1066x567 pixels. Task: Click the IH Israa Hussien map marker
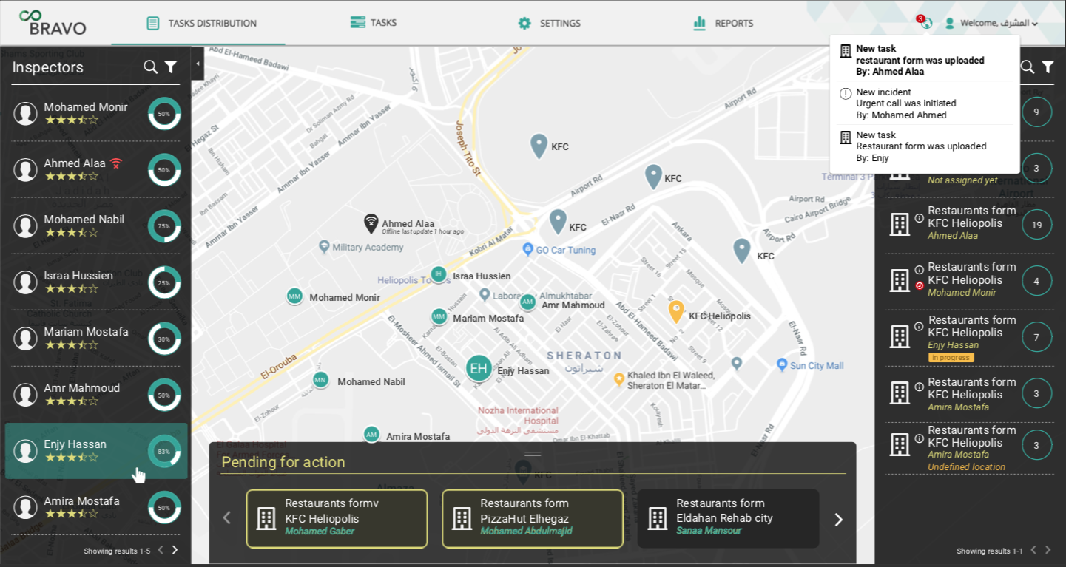439,274
